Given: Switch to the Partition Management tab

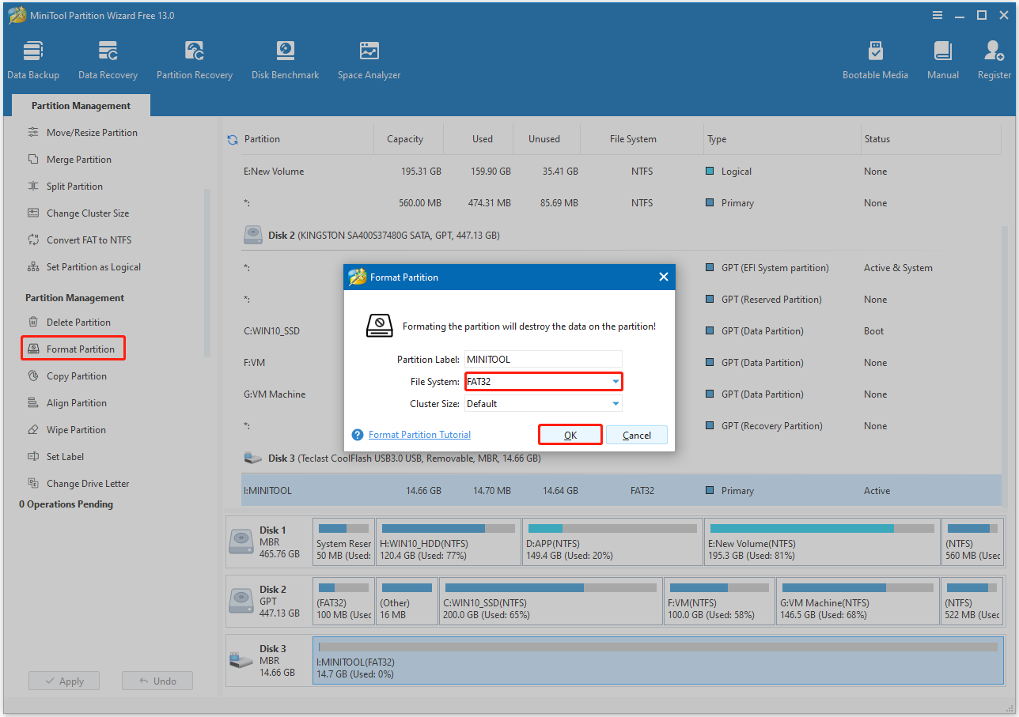Looking at the screenshot, I should point(80,105).
